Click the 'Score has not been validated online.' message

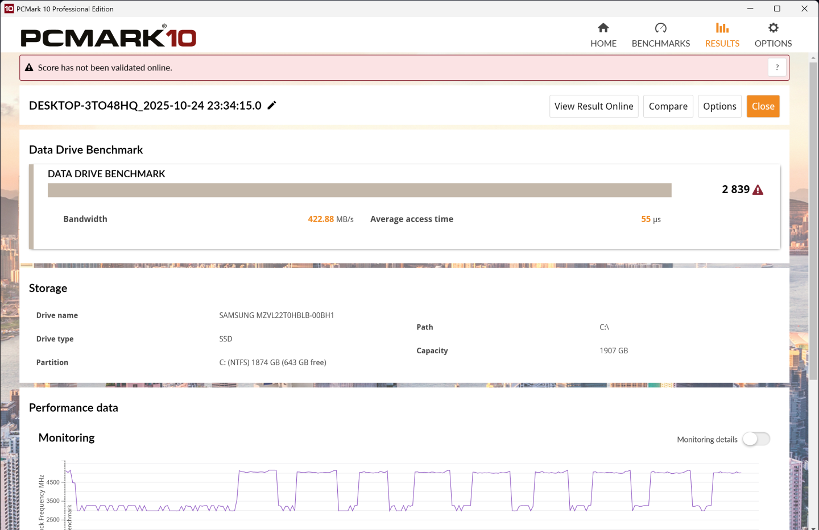105,68
